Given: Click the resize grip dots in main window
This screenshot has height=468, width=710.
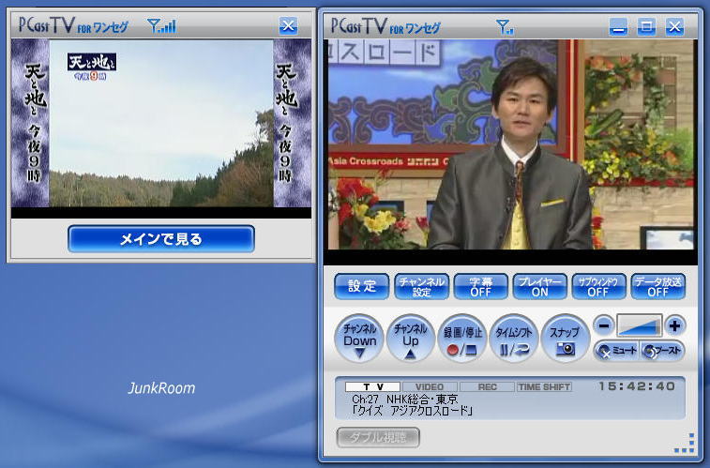Looking at the screenshot, I should 685,443.
